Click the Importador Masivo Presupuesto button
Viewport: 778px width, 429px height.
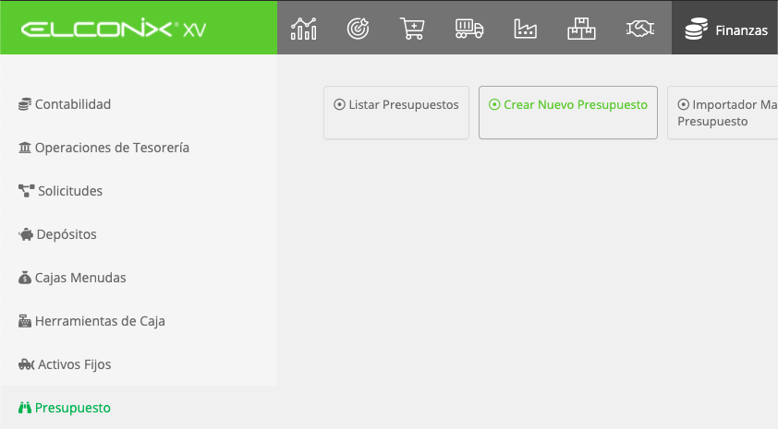click(x=723, y=113)
